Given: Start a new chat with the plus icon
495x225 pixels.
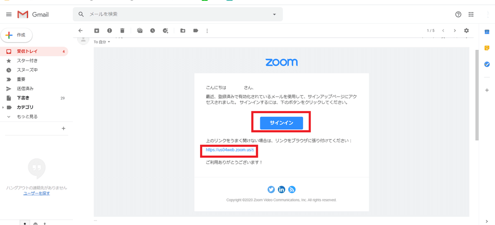Looking at the screenshot, I should click(x=63, y=128).
